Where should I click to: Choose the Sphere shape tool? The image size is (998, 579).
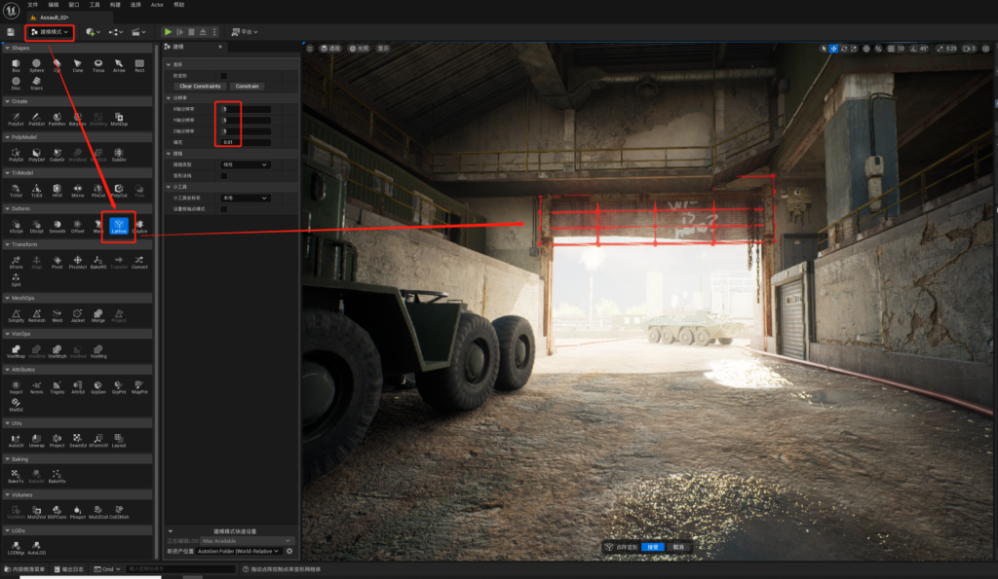pos(37,64)
